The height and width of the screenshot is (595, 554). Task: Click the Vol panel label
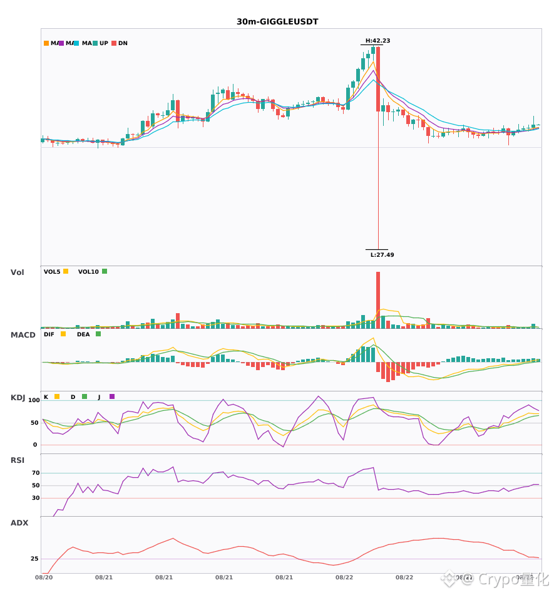click(x=17, y=272)
